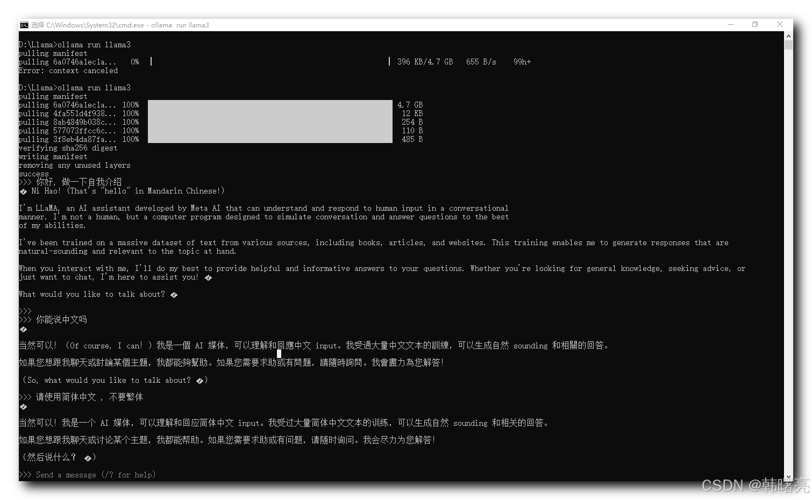Click 'removing any unused layers' line

coord(75,165)
